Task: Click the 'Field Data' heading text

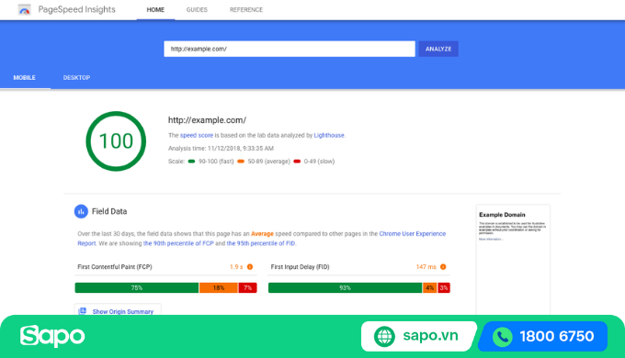Action: (109, 211)
